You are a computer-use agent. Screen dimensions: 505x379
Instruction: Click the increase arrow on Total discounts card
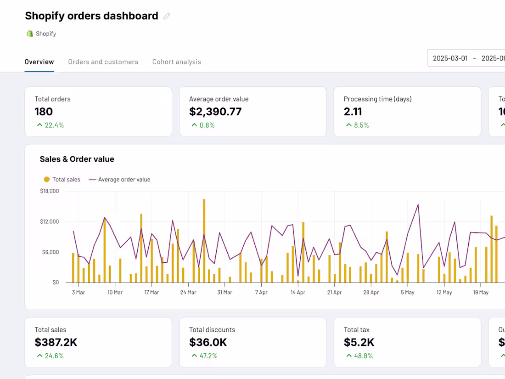pyautogui.click(x=194, y=356)
